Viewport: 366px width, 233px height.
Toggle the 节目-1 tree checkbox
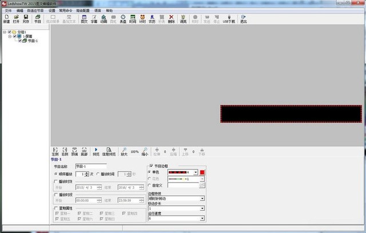pyautogui.click(x=20, y=40)
